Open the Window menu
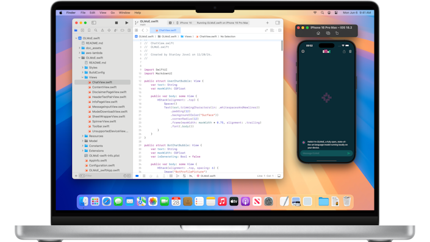This screenshot has width=430, height=242. (x=124, y=13)
